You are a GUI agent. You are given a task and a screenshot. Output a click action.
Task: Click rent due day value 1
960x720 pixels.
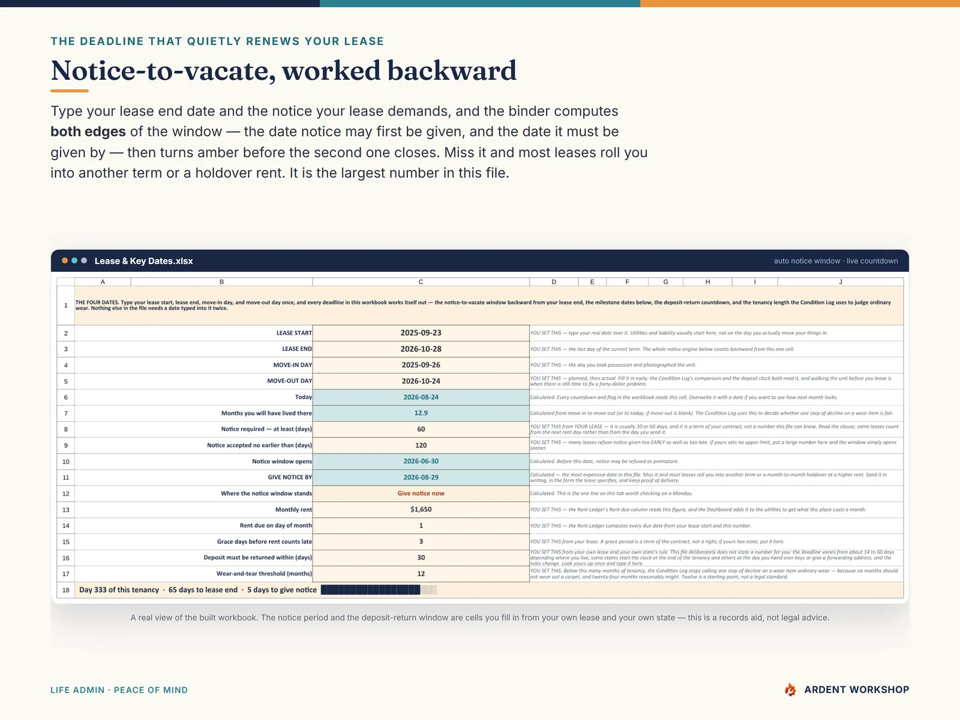421,526
